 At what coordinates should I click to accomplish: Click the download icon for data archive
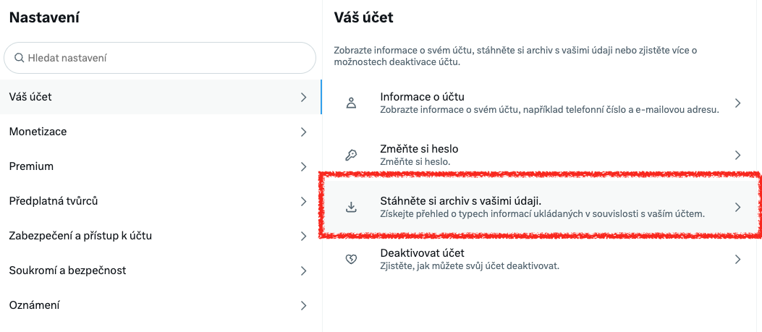[352, 207]
